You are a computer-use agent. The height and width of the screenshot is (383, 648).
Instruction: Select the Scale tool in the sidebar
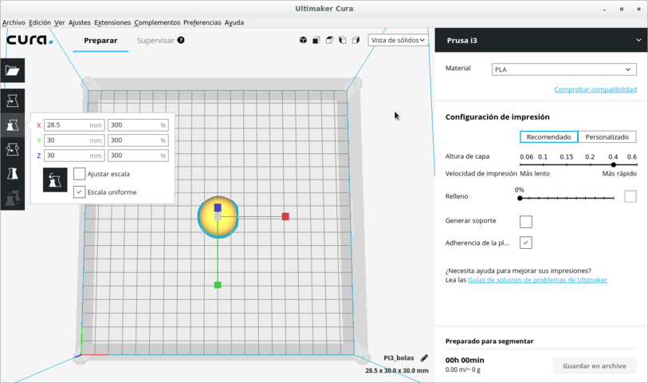(13, 125)
